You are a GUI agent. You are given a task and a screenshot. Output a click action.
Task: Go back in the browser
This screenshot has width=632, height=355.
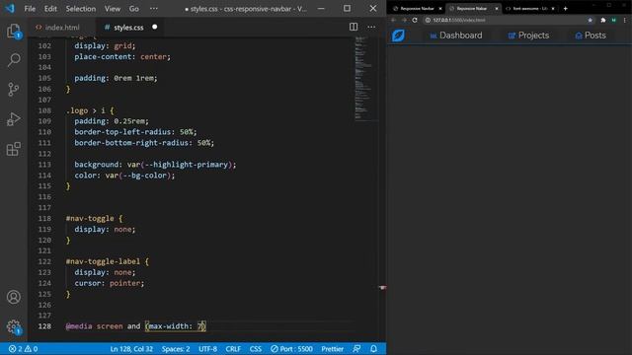tap(393, 20)
